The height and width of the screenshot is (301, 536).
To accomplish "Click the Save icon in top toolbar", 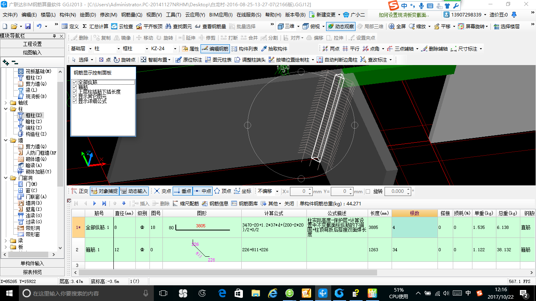I will pos(28,26).
